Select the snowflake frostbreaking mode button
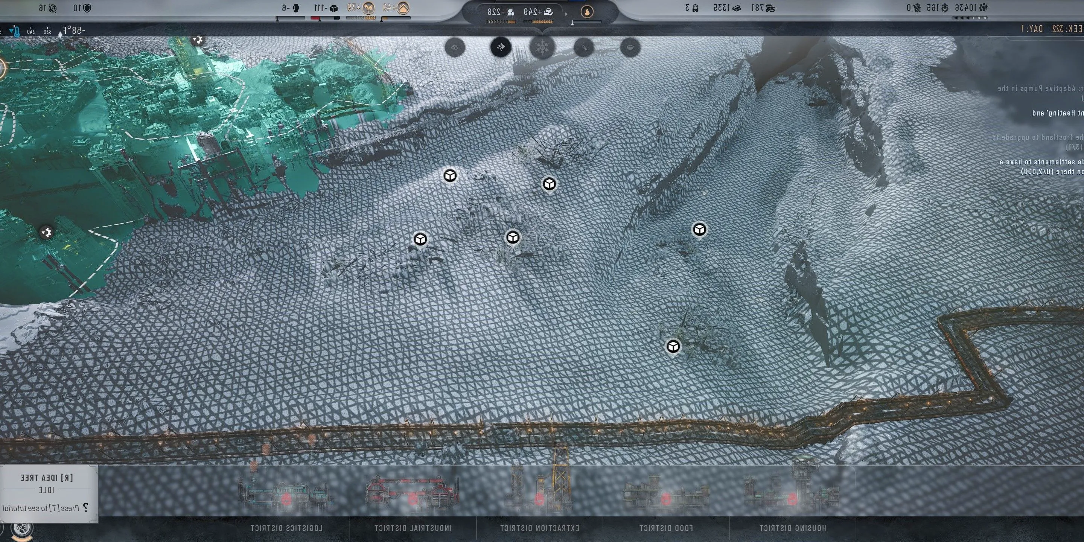This screenshot has height=542, width=1084. (x=542, y=47)
